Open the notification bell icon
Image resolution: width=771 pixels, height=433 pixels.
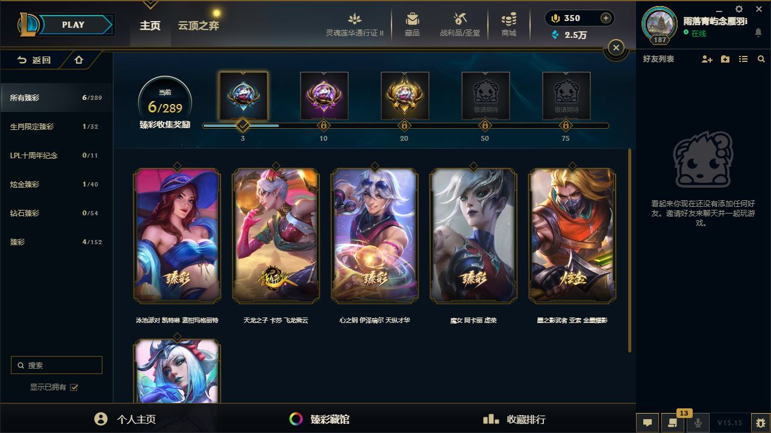(758, 32)
